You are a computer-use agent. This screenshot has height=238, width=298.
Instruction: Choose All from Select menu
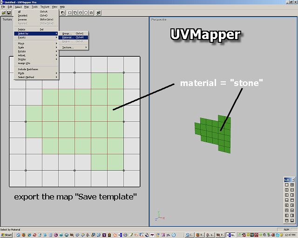click(36, 12)
